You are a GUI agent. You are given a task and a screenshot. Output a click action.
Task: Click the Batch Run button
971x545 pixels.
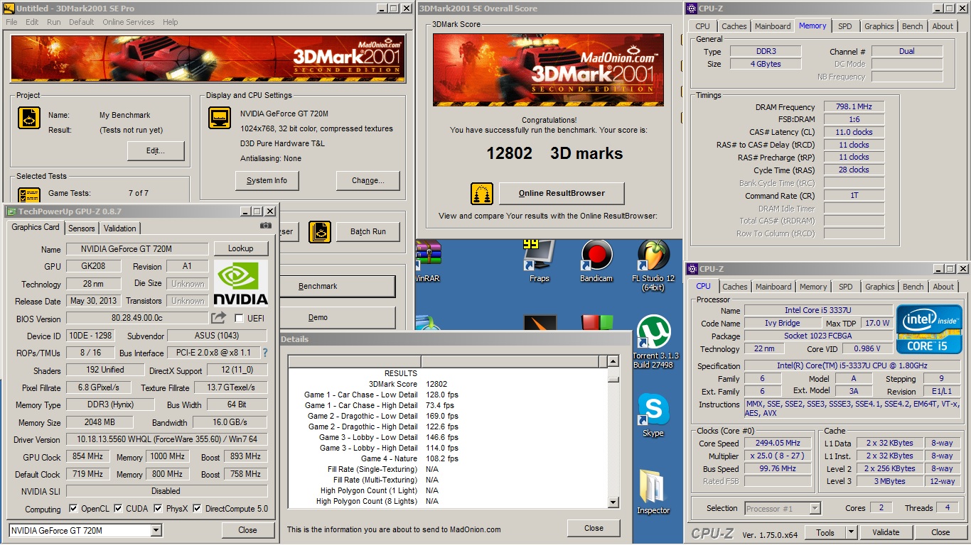click(x=368, y=231)
